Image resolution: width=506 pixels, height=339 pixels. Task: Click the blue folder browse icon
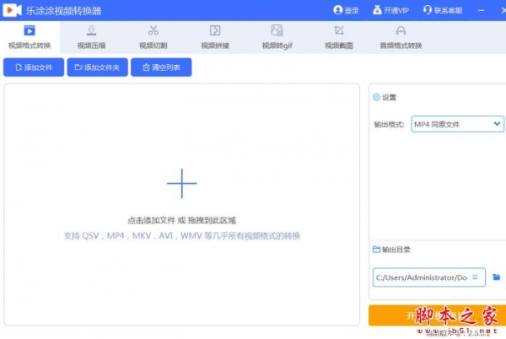tap(497, 277)
